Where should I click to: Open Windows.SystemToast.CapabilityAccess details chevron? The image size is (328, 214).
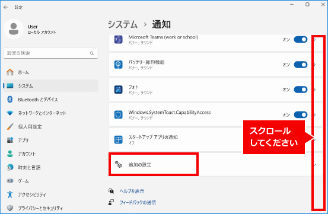(x=314, y=115)
